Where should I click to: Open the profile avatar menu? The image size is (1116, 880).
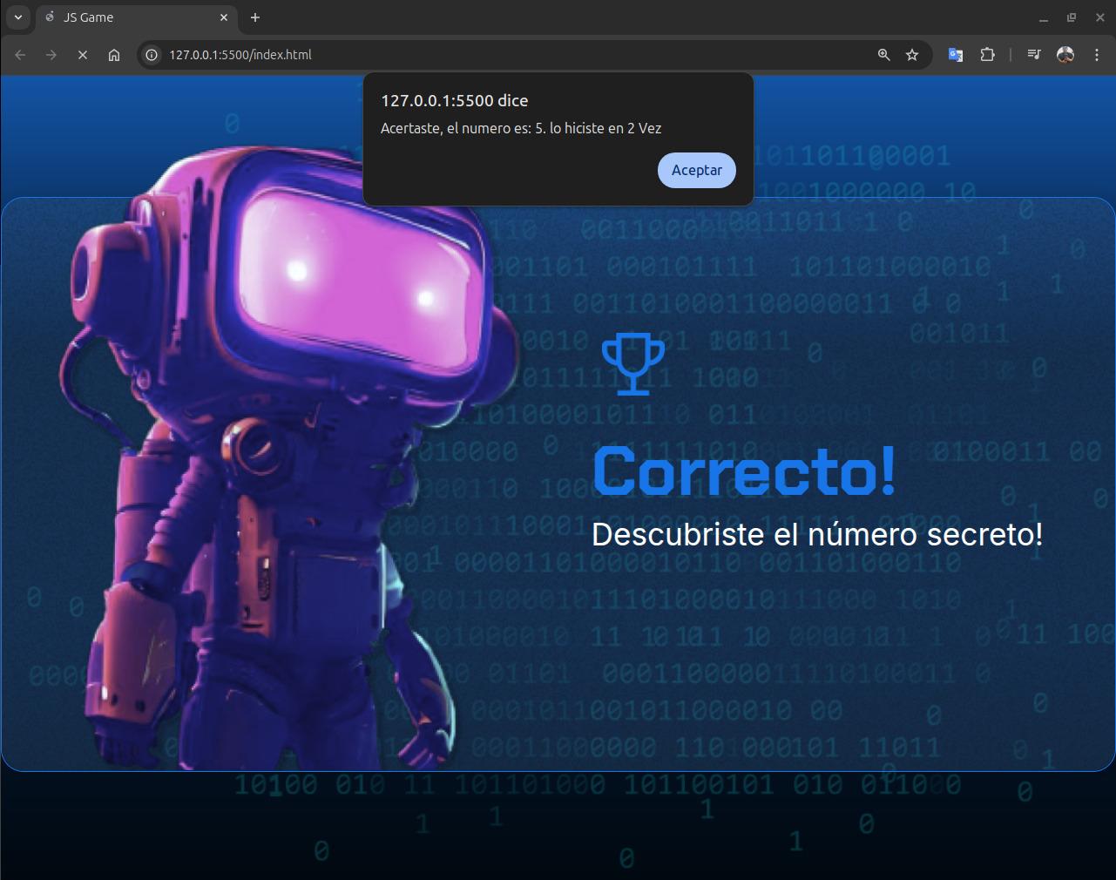(1065, 55)
